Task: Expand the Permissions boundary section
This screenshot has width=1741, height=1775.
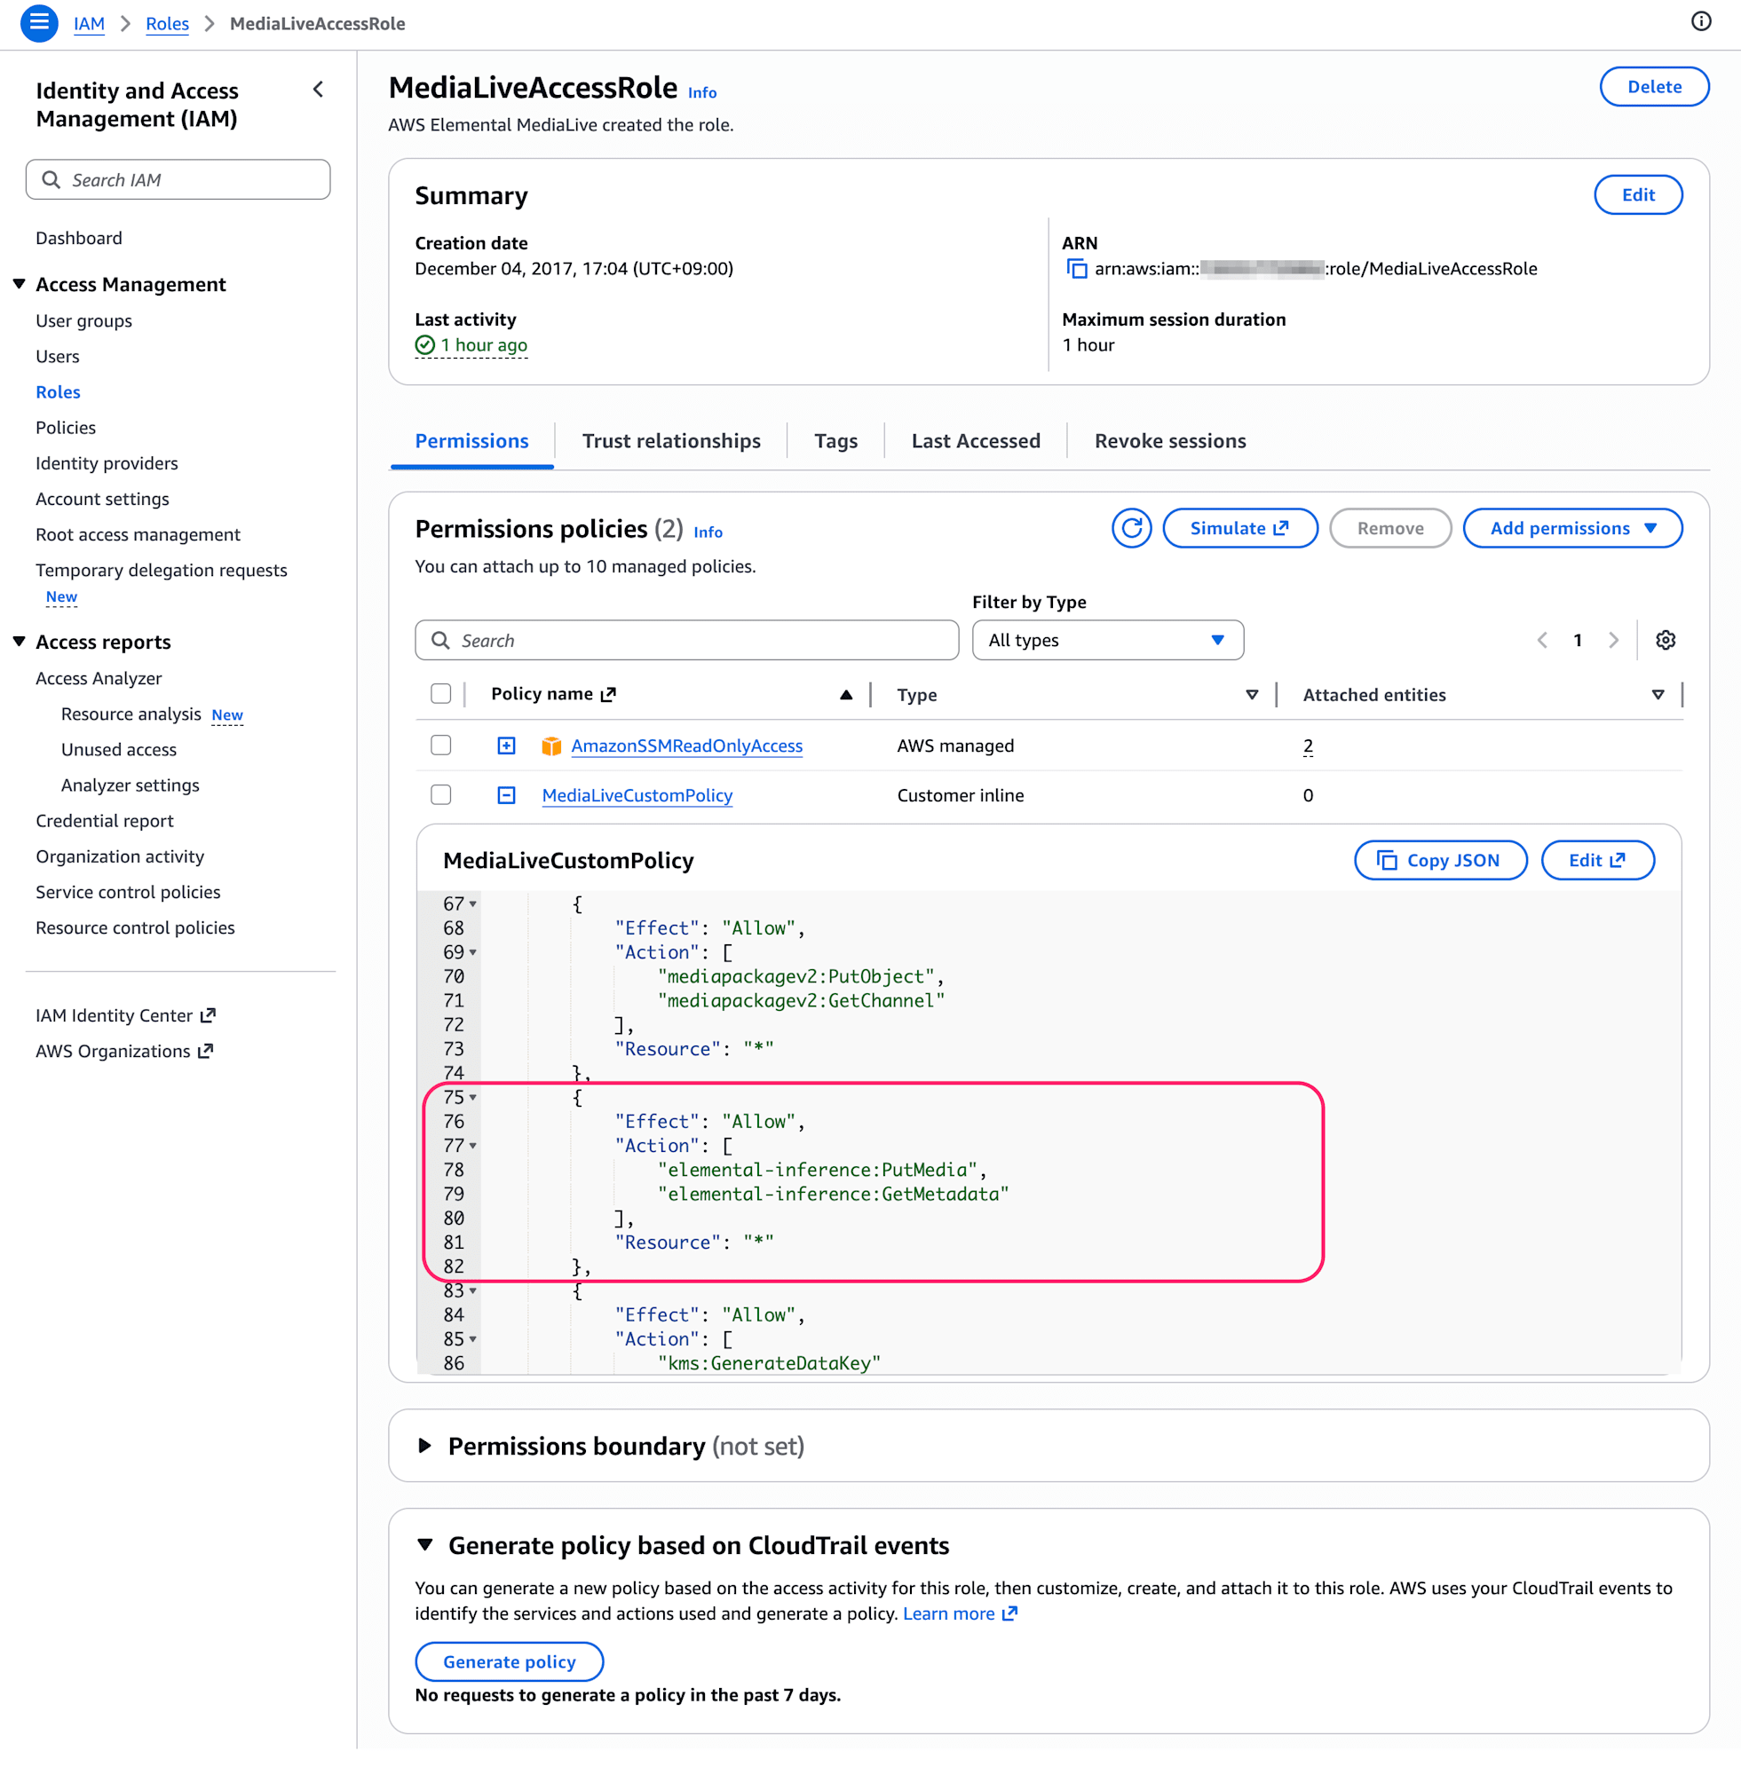Action: [x=425, y=1446]
